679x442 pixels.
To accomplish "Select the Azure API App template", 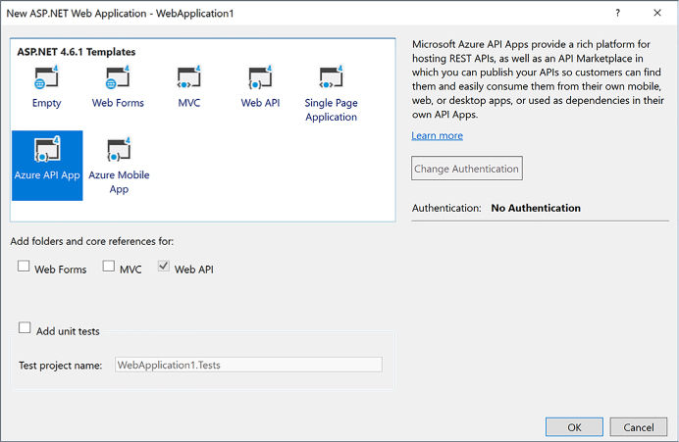I will (47, 166).
